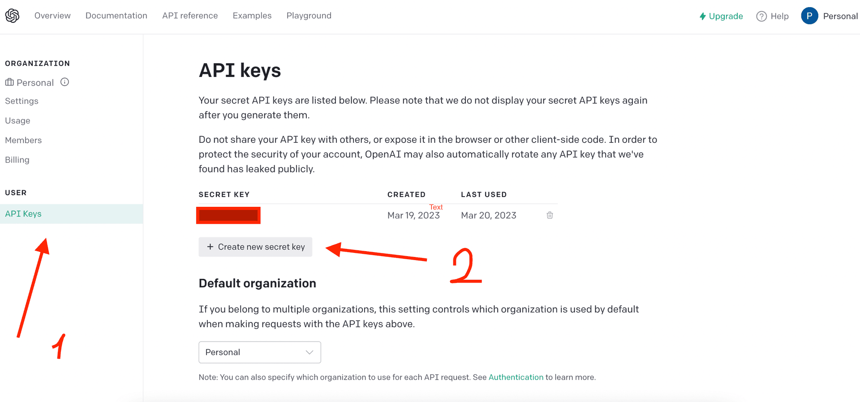The height and width of the screenshot is (402, 860).
Task: Open the profile avatar P icon
Action: [809, 16]
